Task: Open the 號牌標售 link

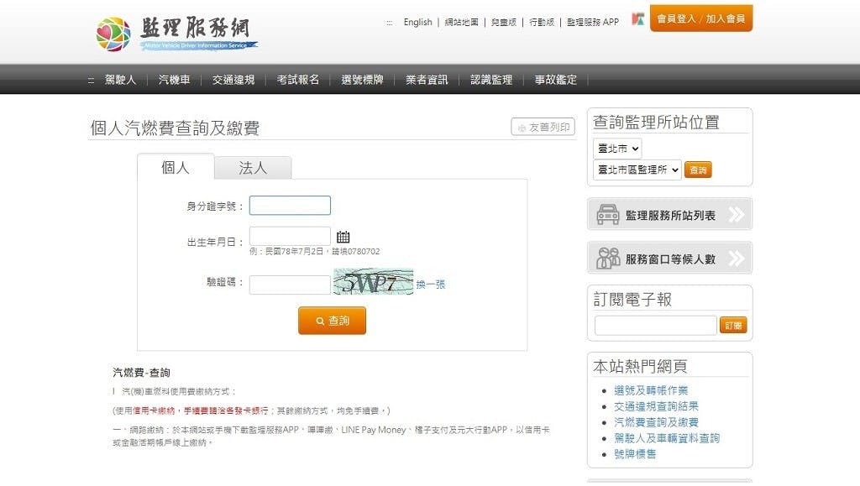Action: pyautogui.click(x=635, y=453)
